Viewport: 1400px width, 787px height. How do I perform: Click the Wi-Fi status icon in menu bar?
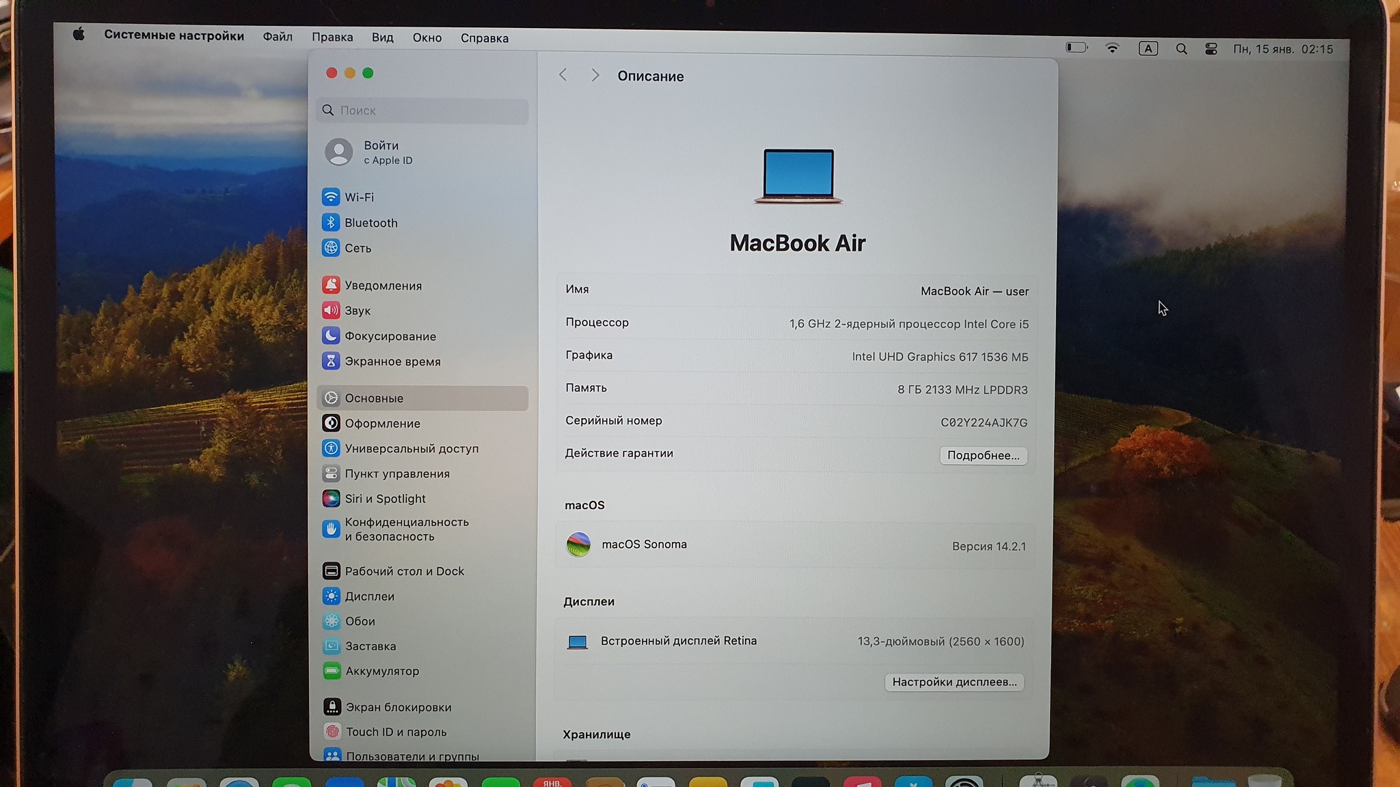coord(1112,48)
